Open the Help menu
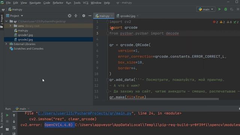 click(107, 3)
